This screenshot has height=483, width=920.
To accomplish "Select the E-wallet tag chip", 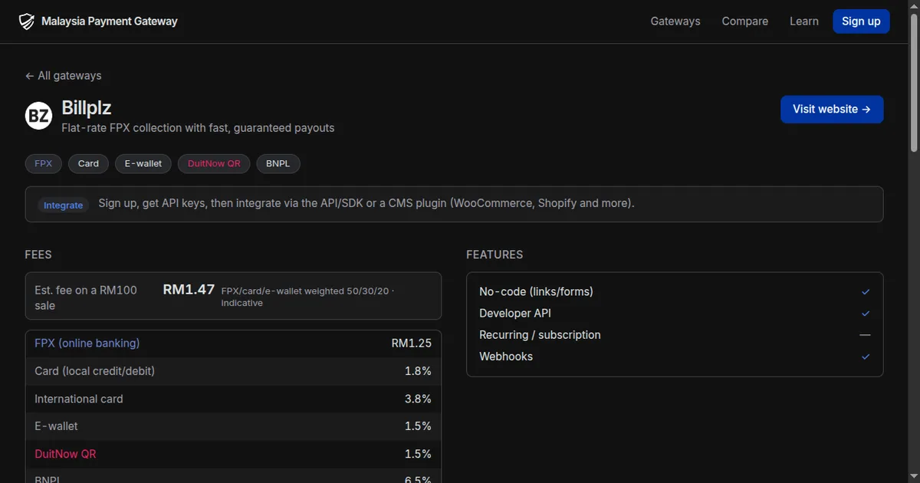I will (143, 163).
